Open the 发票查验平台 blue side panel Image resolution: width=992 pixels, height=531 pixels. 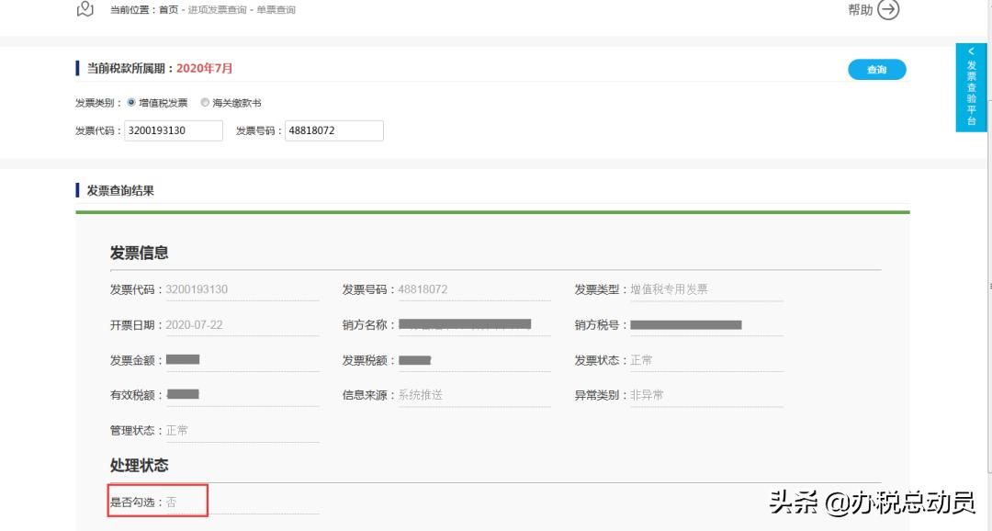(971, 92)
